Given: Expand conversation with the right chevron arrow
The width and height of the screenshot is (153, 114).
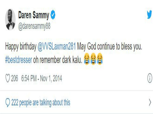Looking at the screenshot, I should pos(150,102).
